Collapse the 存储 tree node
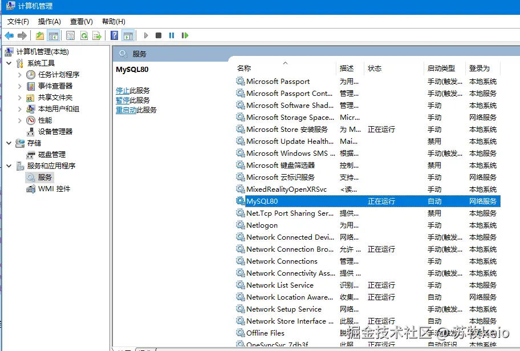This screenshot has height=351, width=520. click(9, 143)
